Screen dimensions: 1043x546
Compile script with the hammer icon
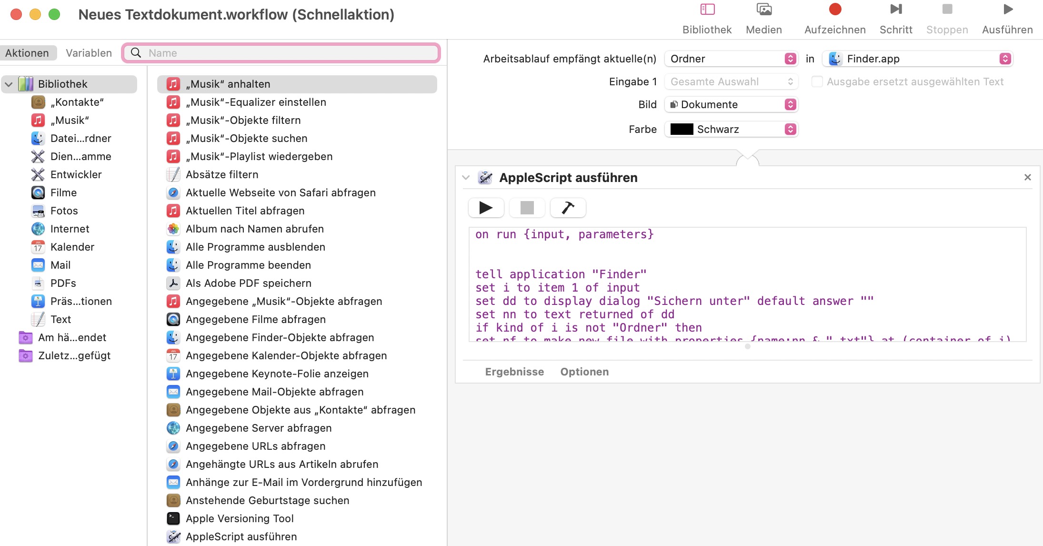(x=568, y=208)
